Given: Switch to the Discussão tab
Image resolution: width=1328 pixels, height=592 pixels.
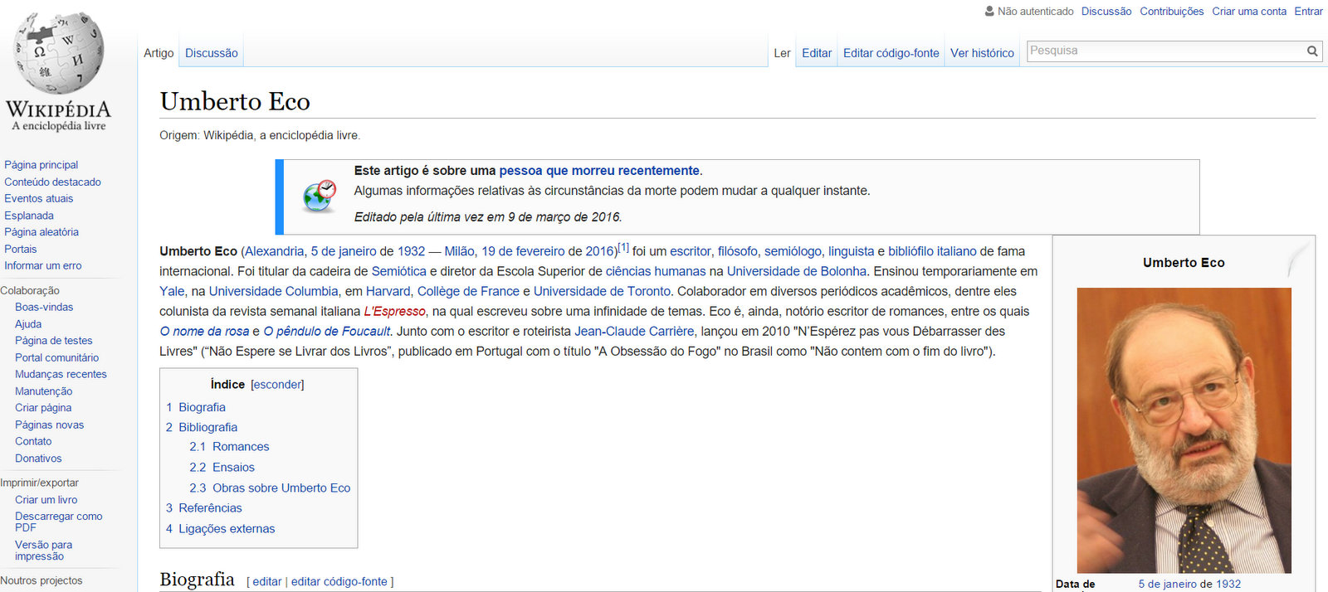Looking at the screenshot, I should click(x=211, y=53).
